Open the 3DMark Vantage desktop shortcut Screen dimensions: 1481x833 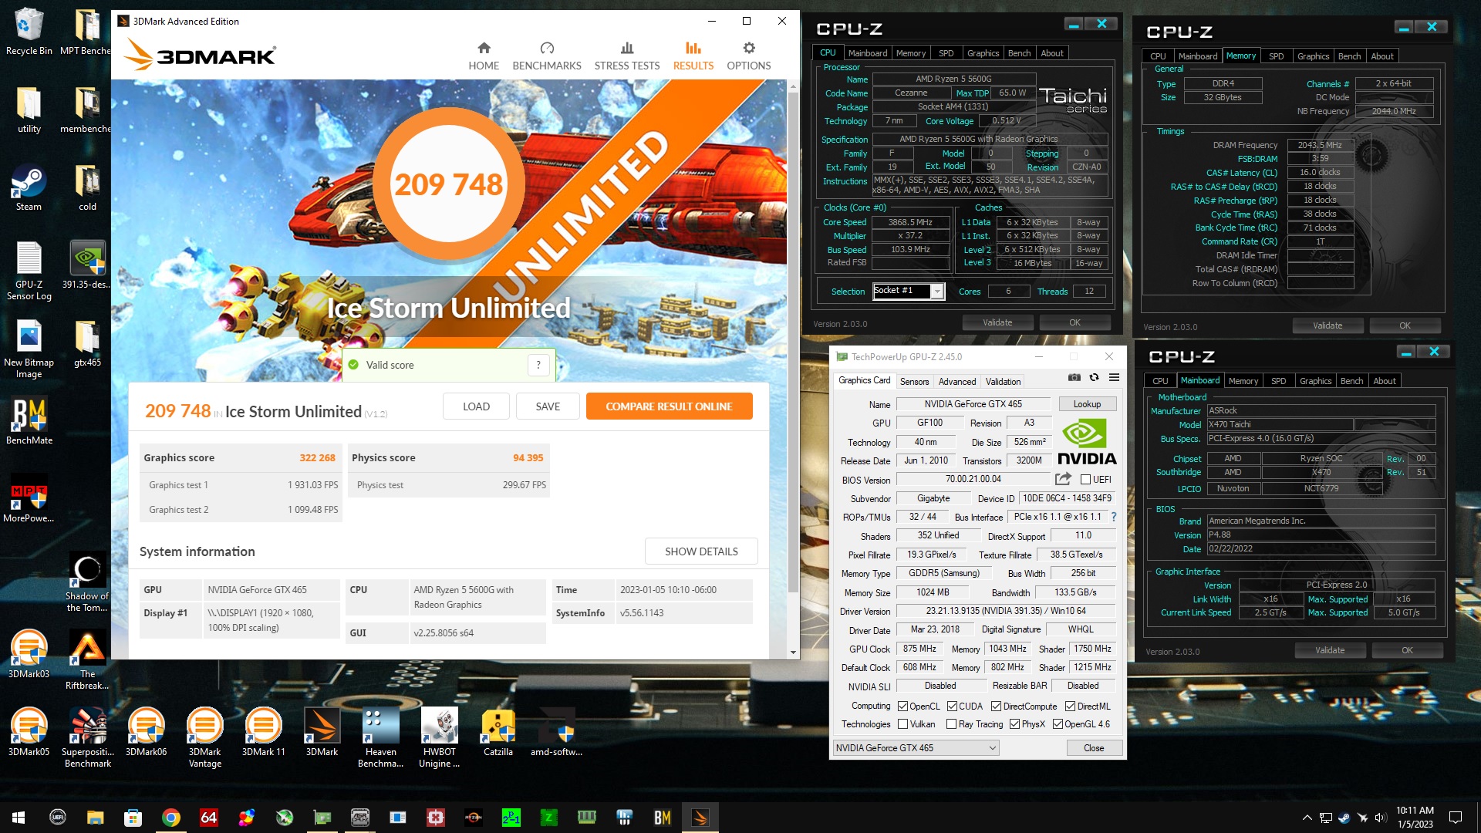click(x=205, y=737)
